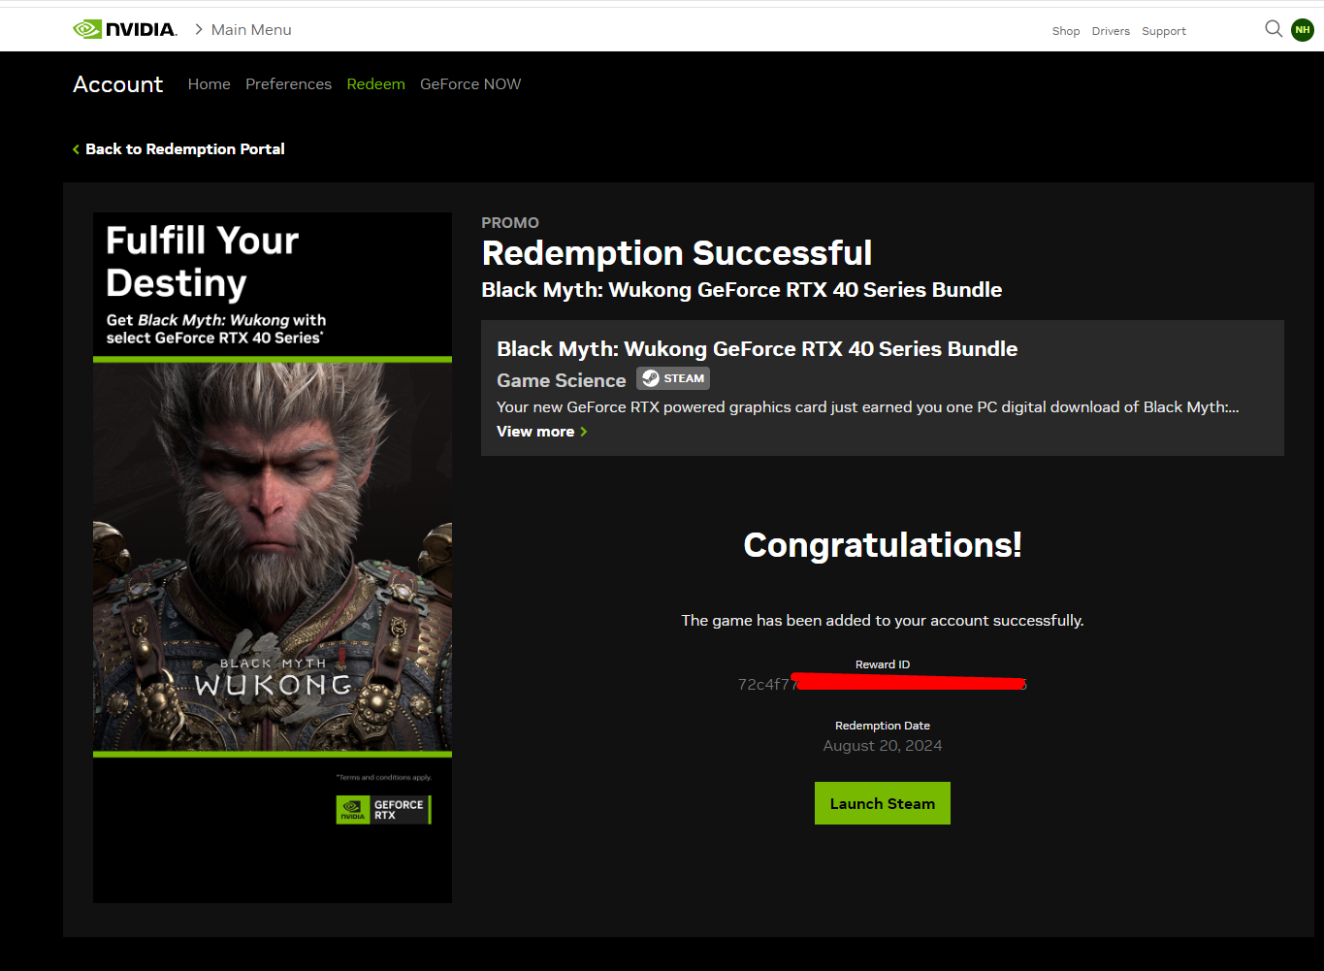1324x971 pixels.
Task: Open the search icon
Action: click(1274, 29)
